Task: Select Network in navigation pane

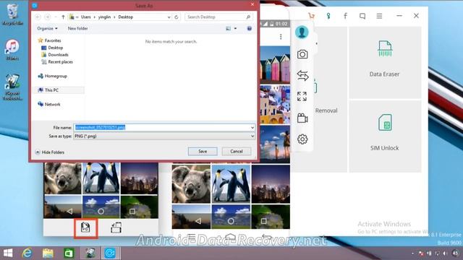Action: click(x=49, y=104)
